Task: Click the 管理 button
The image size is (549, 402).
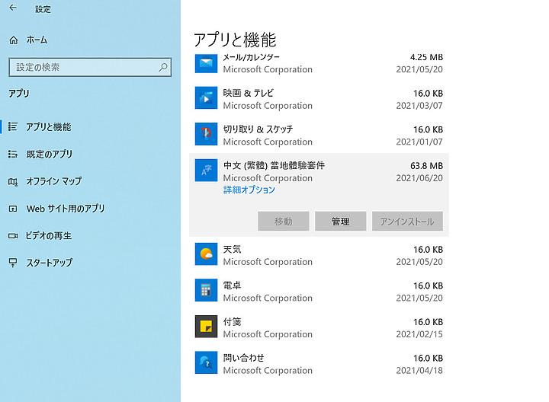Action: pos(340,221)
